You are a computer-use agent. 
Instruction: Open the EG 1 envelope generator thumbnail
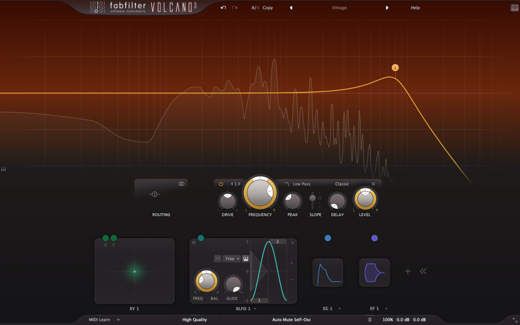pos(328,273)
